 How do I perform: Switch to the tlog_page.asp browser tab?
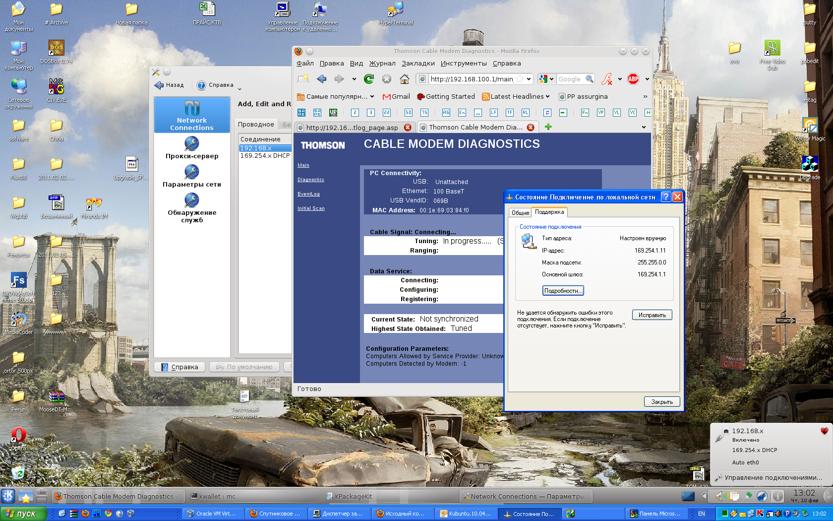[352, 128]
